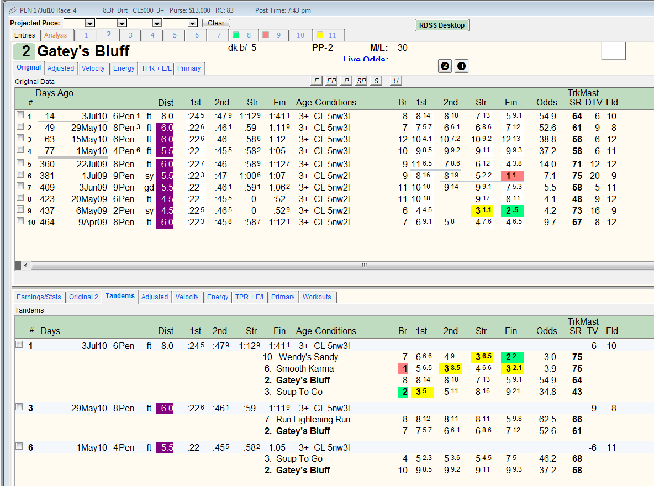Click the yellow highlighted Str cell on 6May09

[483, 210]
